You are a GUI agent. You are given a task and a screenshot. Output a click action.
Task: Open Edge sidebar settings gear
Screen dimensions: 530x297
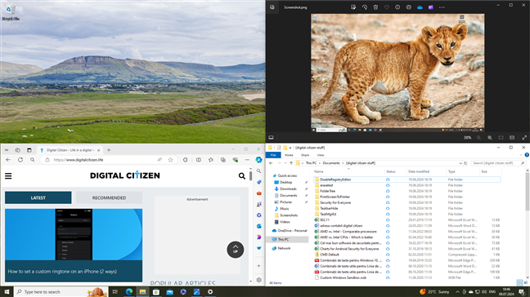259,280
